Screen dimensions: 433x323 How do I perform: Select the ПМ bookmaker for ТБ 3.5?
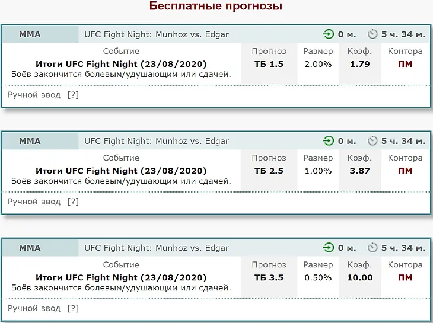tap(405, 277)
